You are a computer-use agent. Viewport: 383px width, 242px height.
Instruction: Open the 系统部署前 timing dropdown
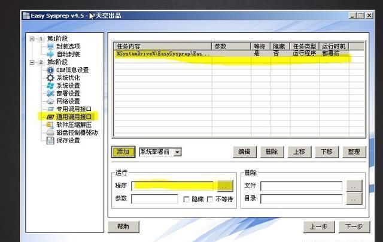pos(178,152)
